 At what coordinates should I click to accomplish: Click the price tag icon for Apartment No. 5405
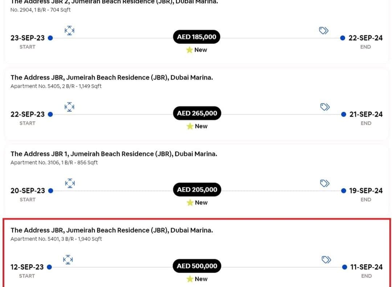pos(325,107)
